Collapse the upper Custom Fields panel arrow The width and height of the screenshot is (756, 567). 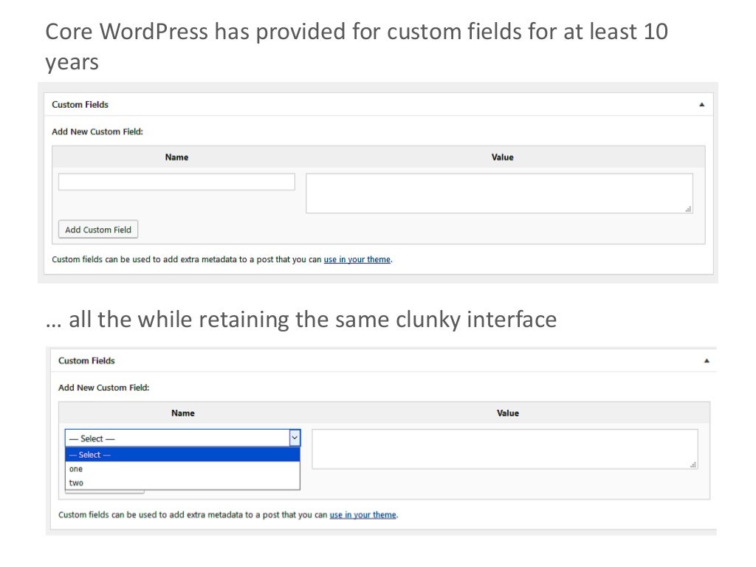[x=702, y=105]
